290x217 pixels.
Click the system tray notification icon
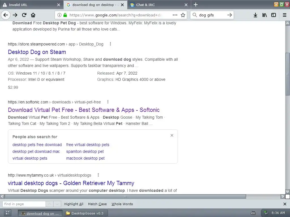[x=266, y=213]
